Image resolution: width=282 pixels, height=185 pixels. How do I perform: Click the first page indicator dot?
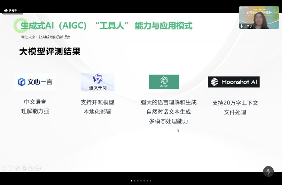pos(132,180)
